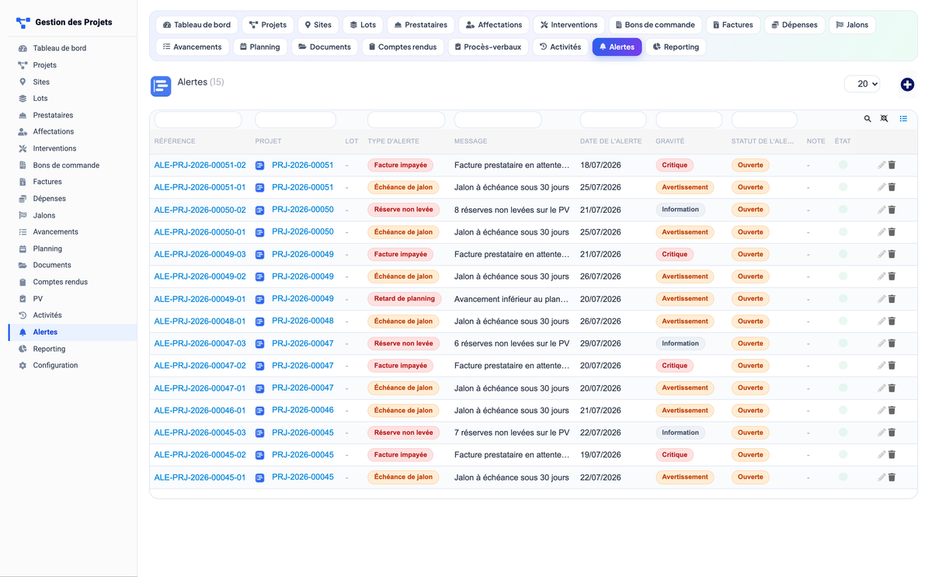Click the gear icon beside Configuration in sidebar
932x577 pixels.
coord(23,366)
